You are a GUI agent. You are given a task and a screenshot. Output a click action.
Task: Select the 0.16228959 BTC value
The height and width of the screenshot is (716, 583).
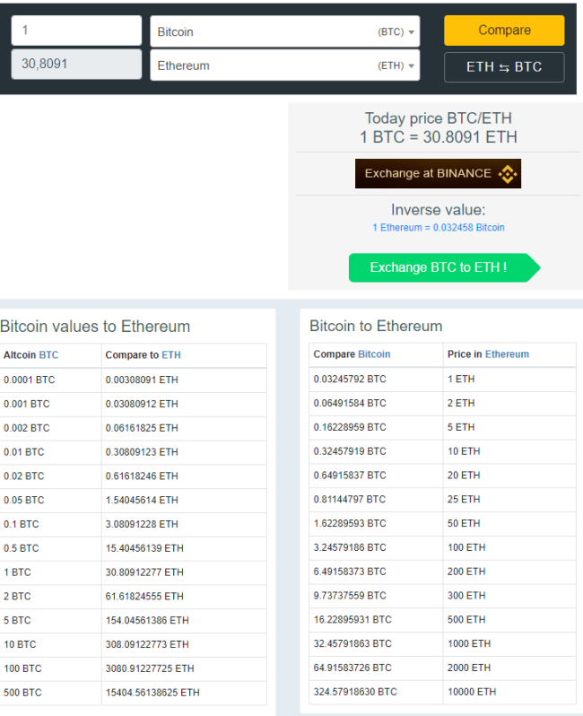350,427
